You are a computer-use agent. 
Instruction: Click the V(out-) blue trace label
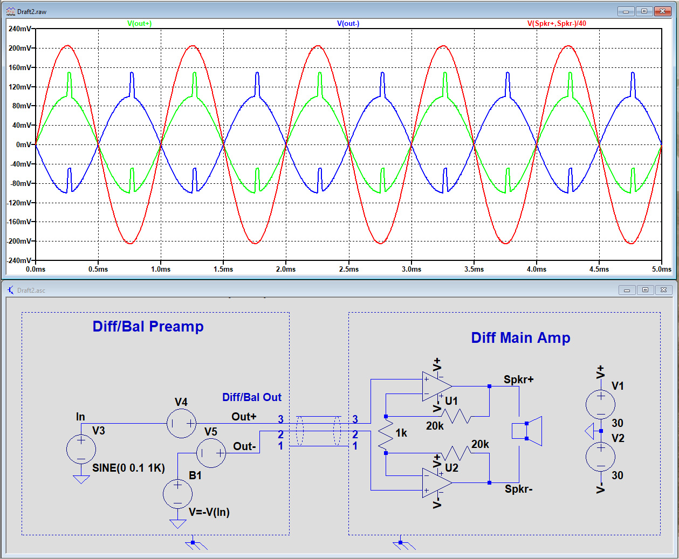348,24
